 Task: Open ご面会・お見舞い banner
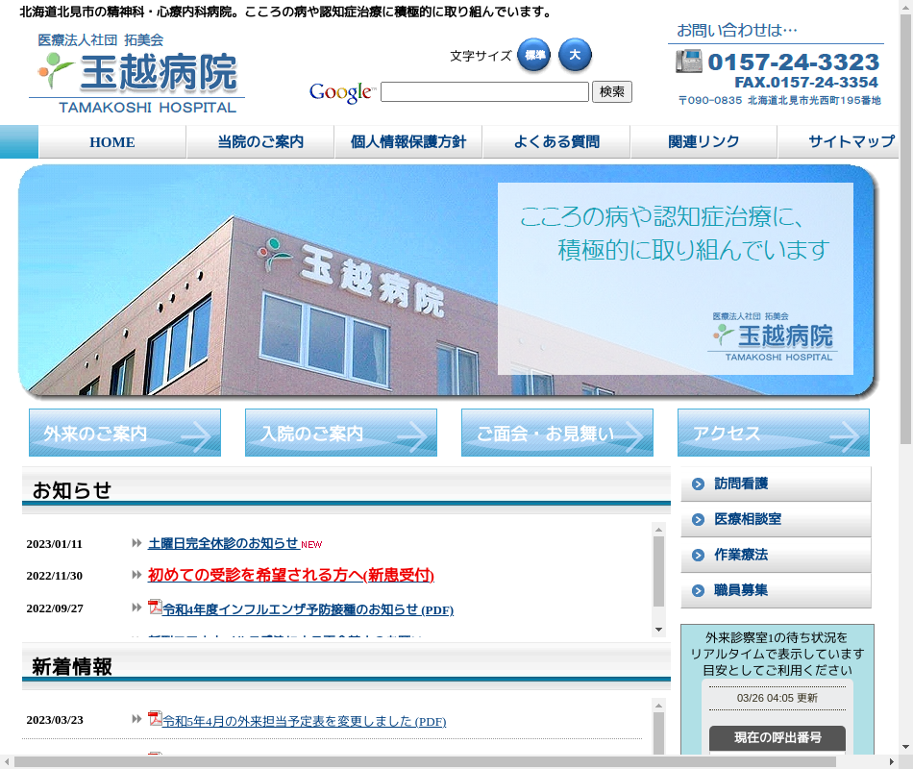tap(557, 434)
